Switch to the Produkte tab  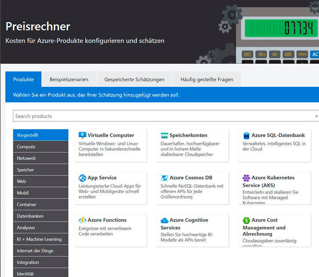[24, 79]
